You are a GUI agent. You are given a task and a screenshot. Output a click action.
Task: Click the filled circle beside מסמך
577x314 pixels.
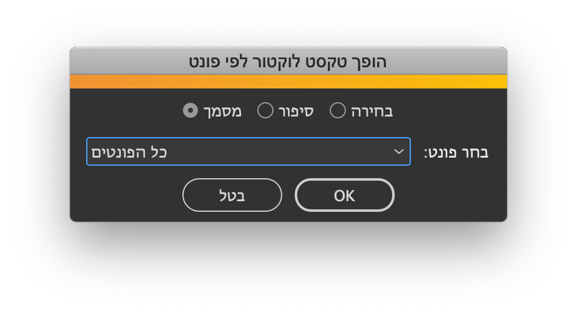190,111
